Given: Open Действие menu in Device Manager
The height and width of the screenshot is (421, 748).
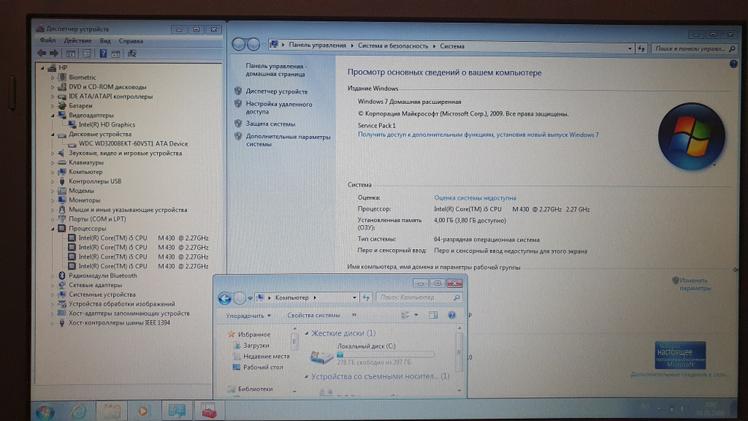Looking at the screenshot, I should [x=77, y=40].
